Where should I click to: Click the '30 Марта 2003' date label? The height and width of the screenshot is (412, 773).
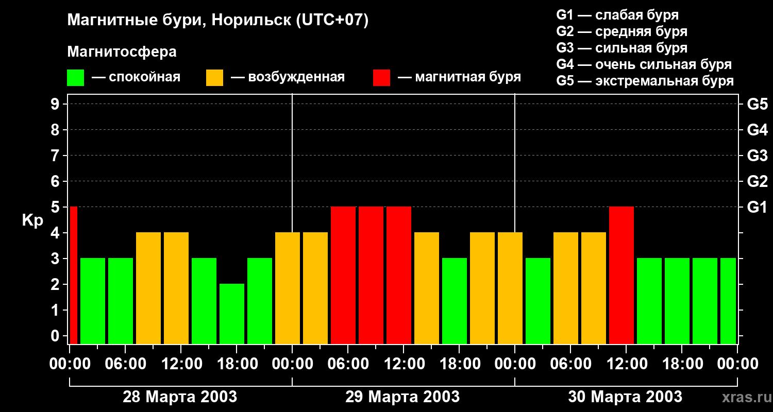tap(625, 397)
